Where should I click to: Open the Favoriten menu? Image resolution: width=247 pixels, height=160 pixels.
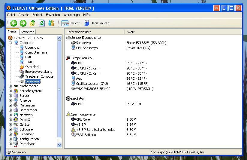pos(53,15)
